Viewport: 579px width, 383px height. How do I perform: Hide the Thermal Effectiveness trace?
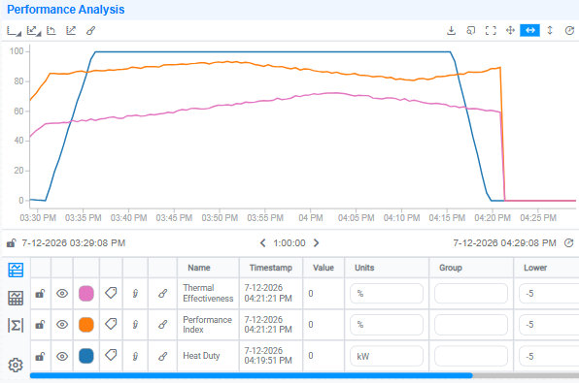62,294
